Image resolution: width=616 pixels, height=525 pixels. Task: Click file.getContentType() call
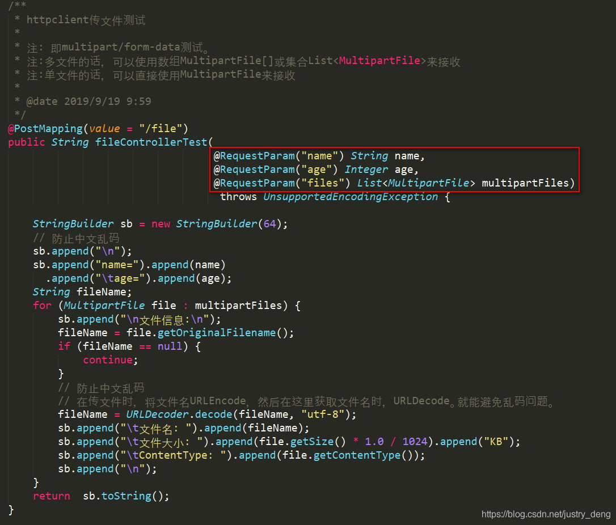351,455
